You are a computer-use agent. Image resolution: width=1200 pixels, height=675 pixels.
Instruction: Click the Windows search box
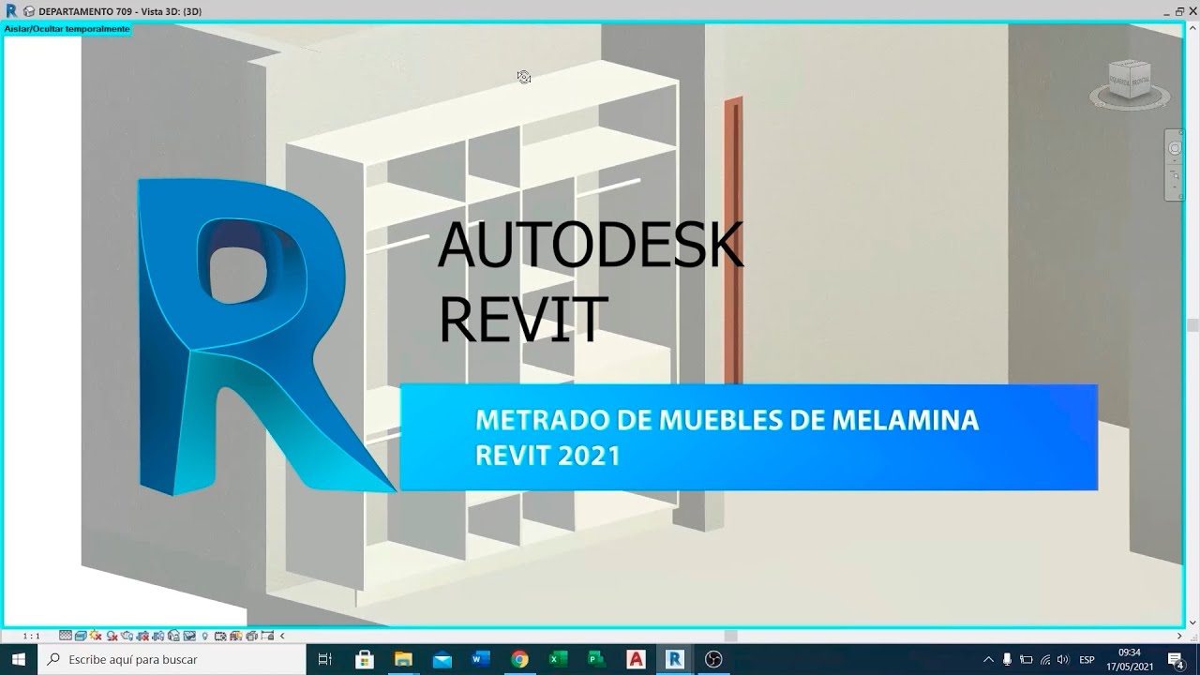(172, 659)
